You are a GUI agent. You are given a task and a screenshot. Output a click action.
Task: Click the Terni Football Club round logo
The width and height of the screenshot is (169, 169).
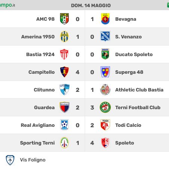(105, 107)
